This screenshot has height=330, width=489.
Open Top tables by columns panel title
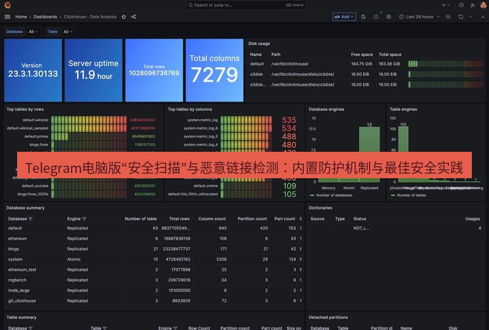point(190,110)
